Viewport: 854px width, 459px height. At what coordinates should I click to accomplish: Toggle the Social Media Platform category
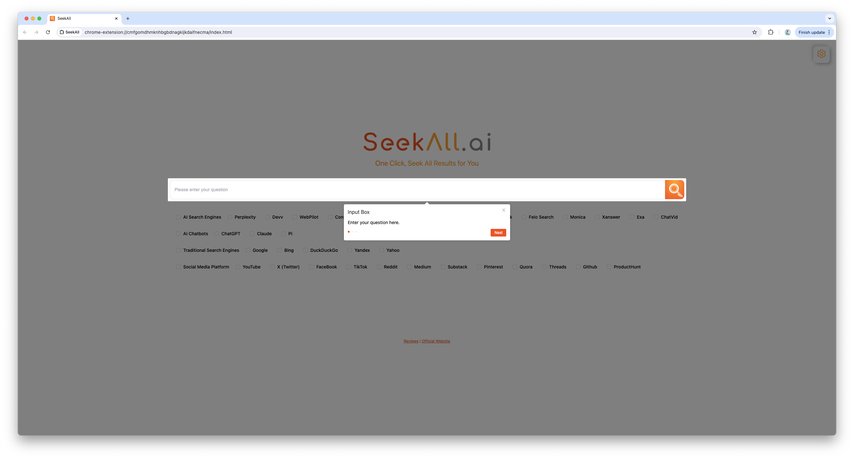pos(178,267)
